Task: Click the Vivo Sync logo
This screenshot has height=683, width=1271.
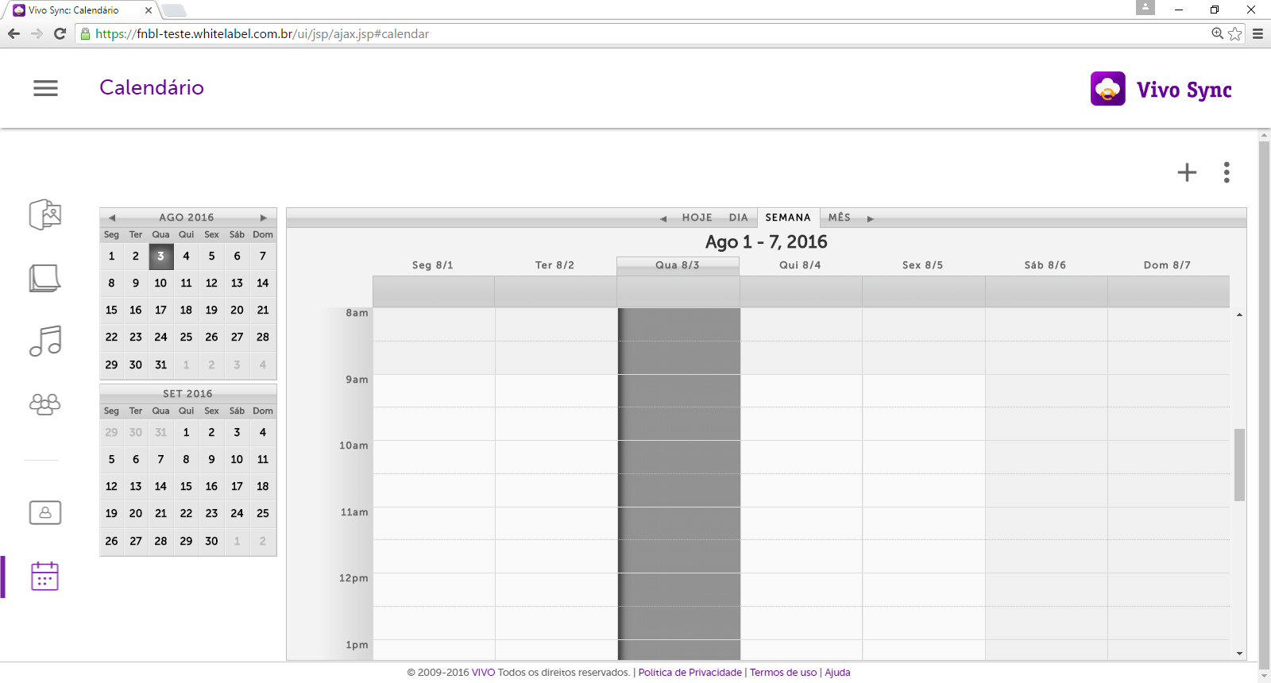Action: click(x=1161, y=89)
